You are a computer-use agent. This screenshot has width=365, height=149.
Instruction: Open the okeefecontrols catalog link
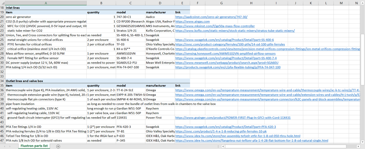pos(268,49)
